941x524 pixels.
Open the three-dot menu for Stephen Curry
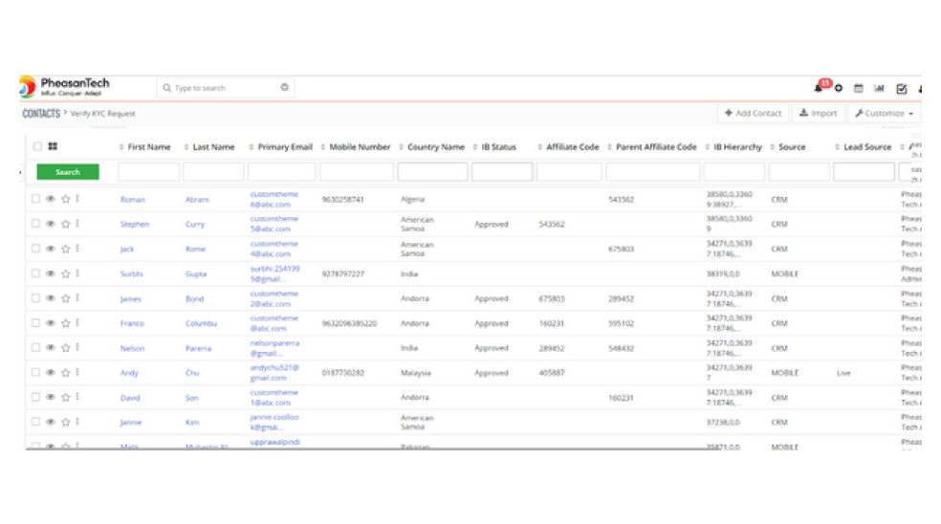(77, 224)
